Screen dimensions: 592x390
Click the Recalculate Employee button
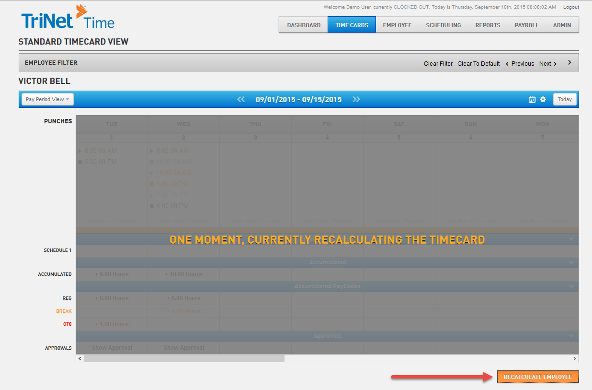pos(538,377)
